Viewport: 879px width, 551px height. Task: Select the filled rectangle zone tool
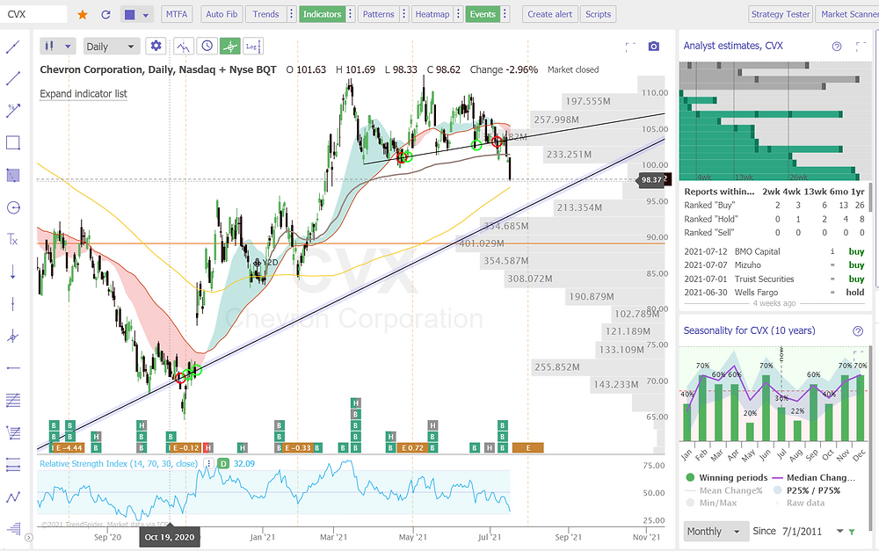[13, 176]
